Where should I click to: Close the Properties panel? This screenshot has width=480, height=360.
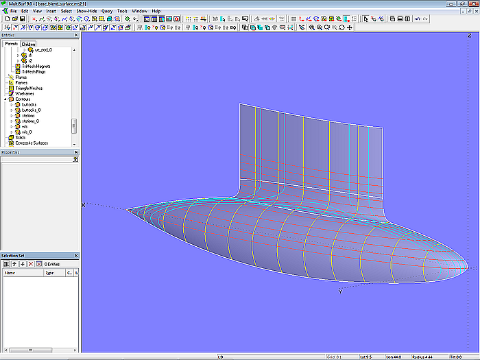click(76, 152)
